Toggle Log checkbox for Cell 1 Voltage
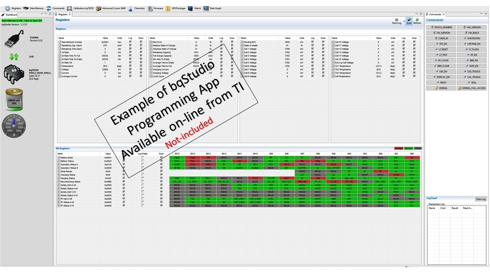490x275 pixels. point(312,49)
